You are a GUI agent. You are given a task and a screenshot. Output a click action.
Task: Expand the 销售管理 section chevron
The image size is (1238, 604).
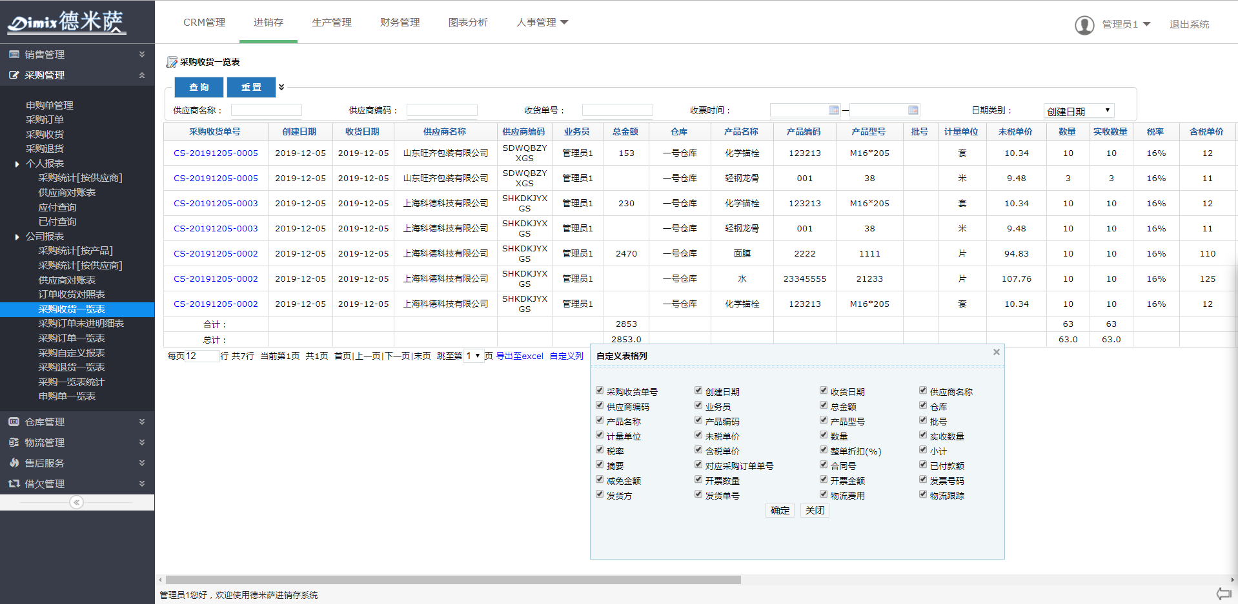pyautogui.click(x=142, y=55)
